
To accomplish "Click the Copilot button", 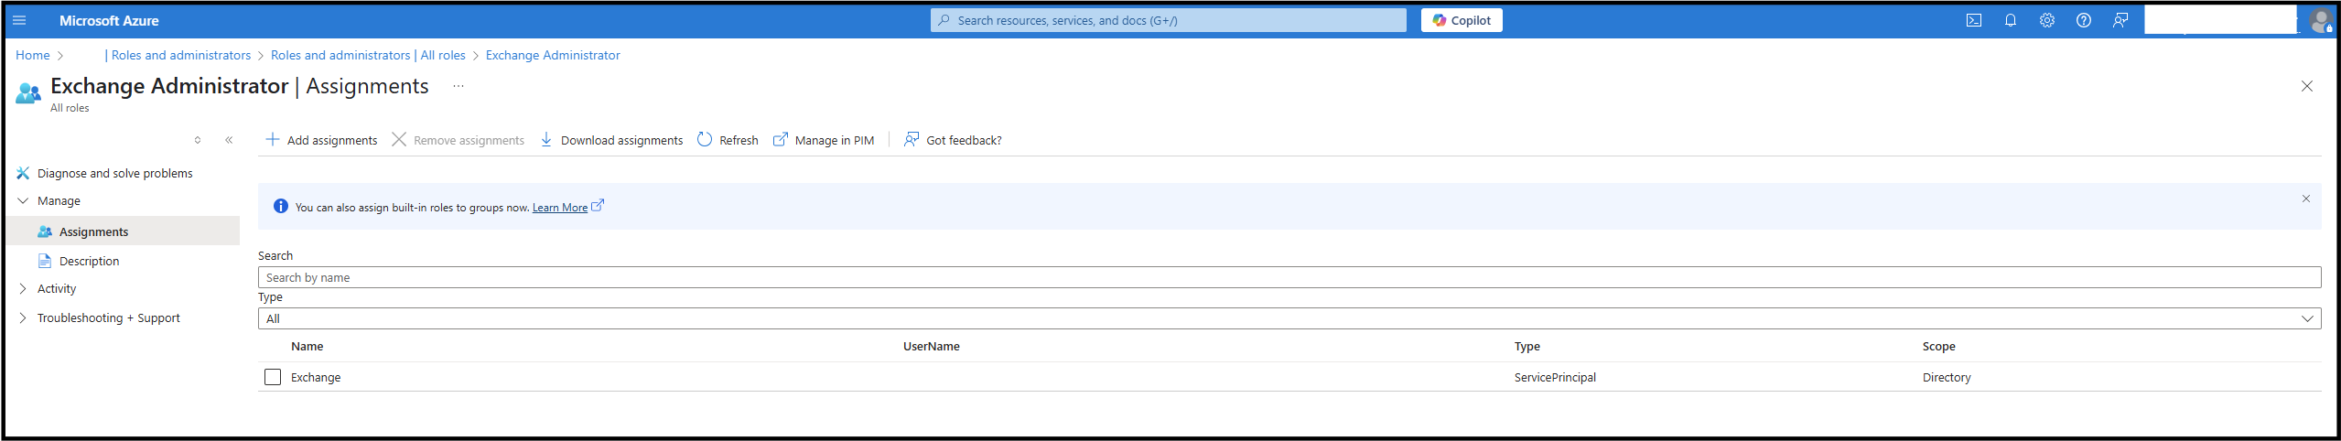I will [1462, 20].
